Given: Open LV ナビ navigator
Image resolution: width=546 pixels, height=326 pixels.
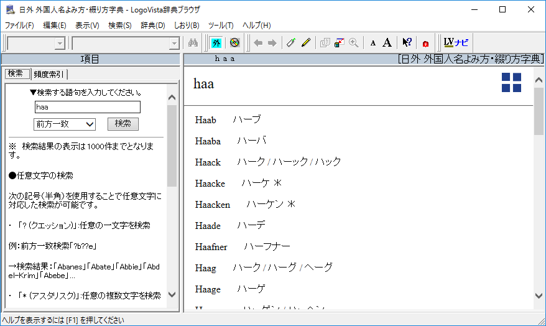Looking at the screenshot, I should point(456,42).
